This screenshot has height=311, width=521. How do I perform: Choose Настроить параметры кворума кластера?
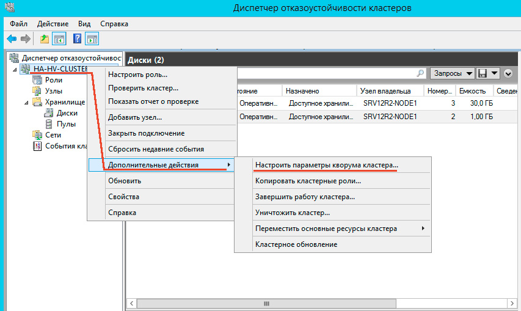click(326, 165)
